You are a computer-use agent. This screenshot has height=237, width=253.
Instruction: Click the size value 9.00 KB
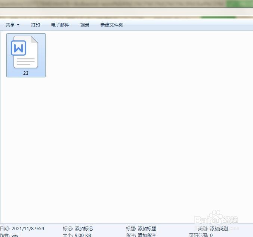83,235
